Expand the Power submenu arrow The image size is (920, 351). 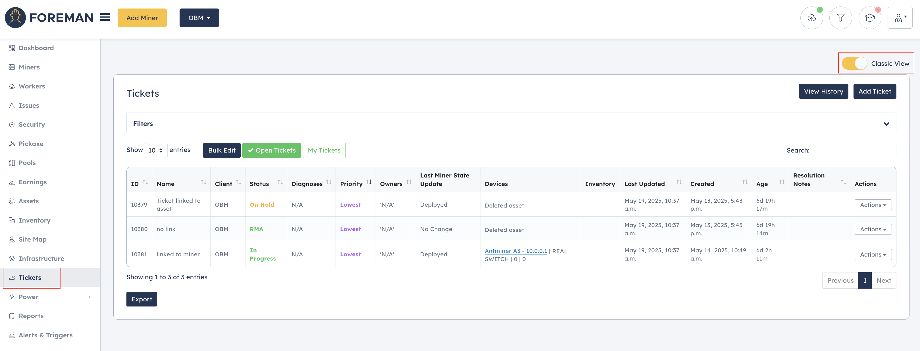point(90,297)
